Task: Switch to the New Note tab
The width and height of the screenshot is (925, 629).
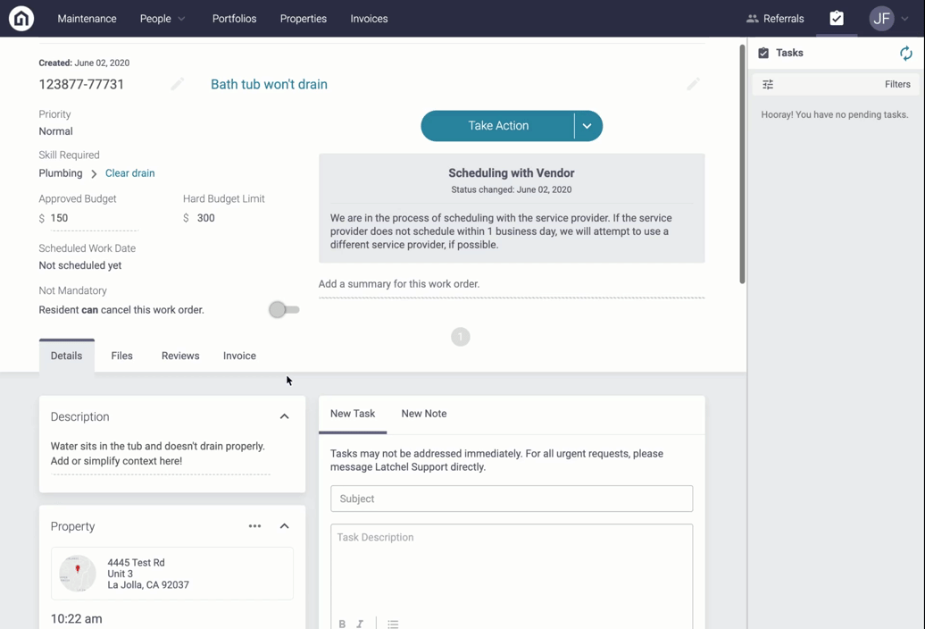Action: [x=423, y=414]
